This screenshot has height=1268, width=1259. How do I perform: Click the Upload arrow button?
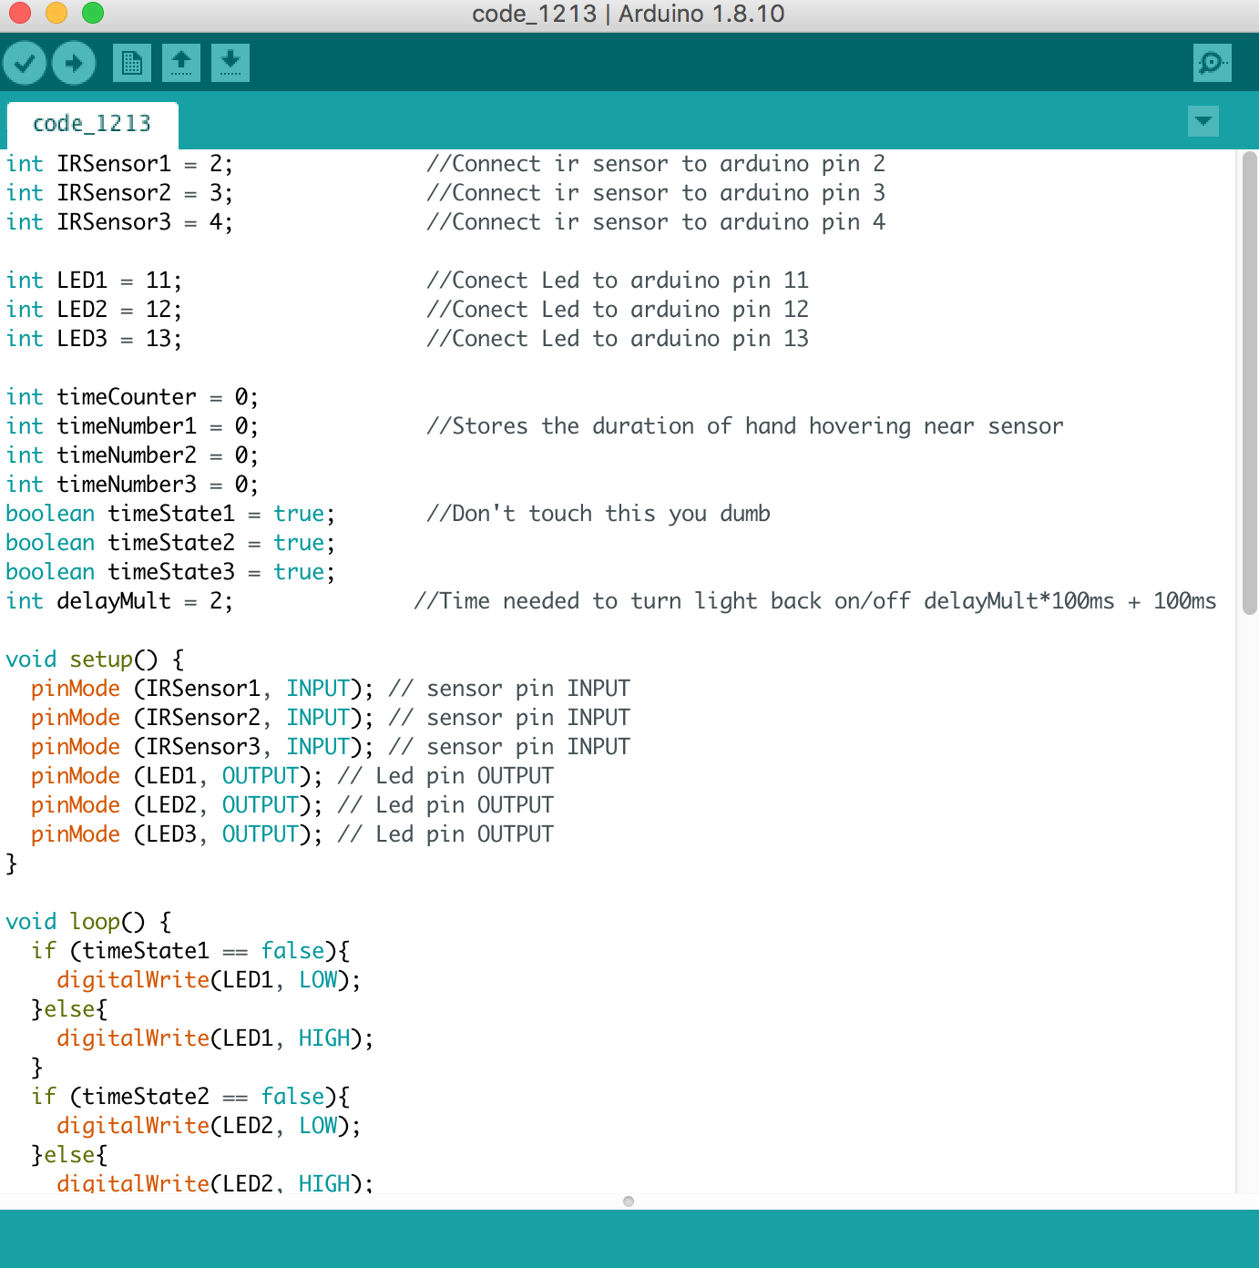tap(74, 63)
